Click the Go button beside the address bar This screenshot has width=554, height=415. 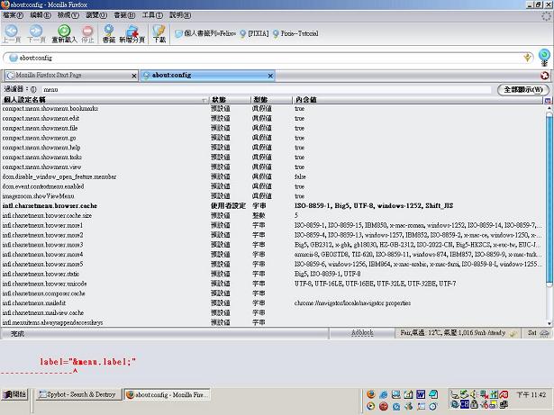544,57
